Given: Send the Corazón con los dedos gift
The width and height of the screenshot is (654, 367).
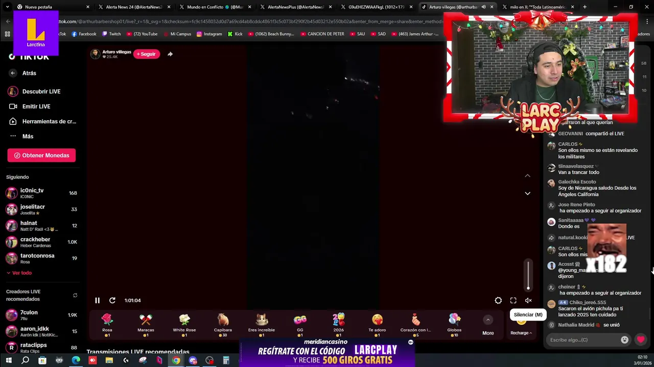Looking at the screenshot, I should 416,325.
